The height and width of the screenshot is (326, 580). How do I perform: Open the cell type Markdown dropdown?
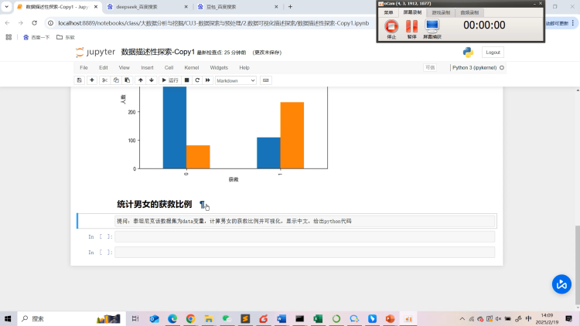click(235, 80)
